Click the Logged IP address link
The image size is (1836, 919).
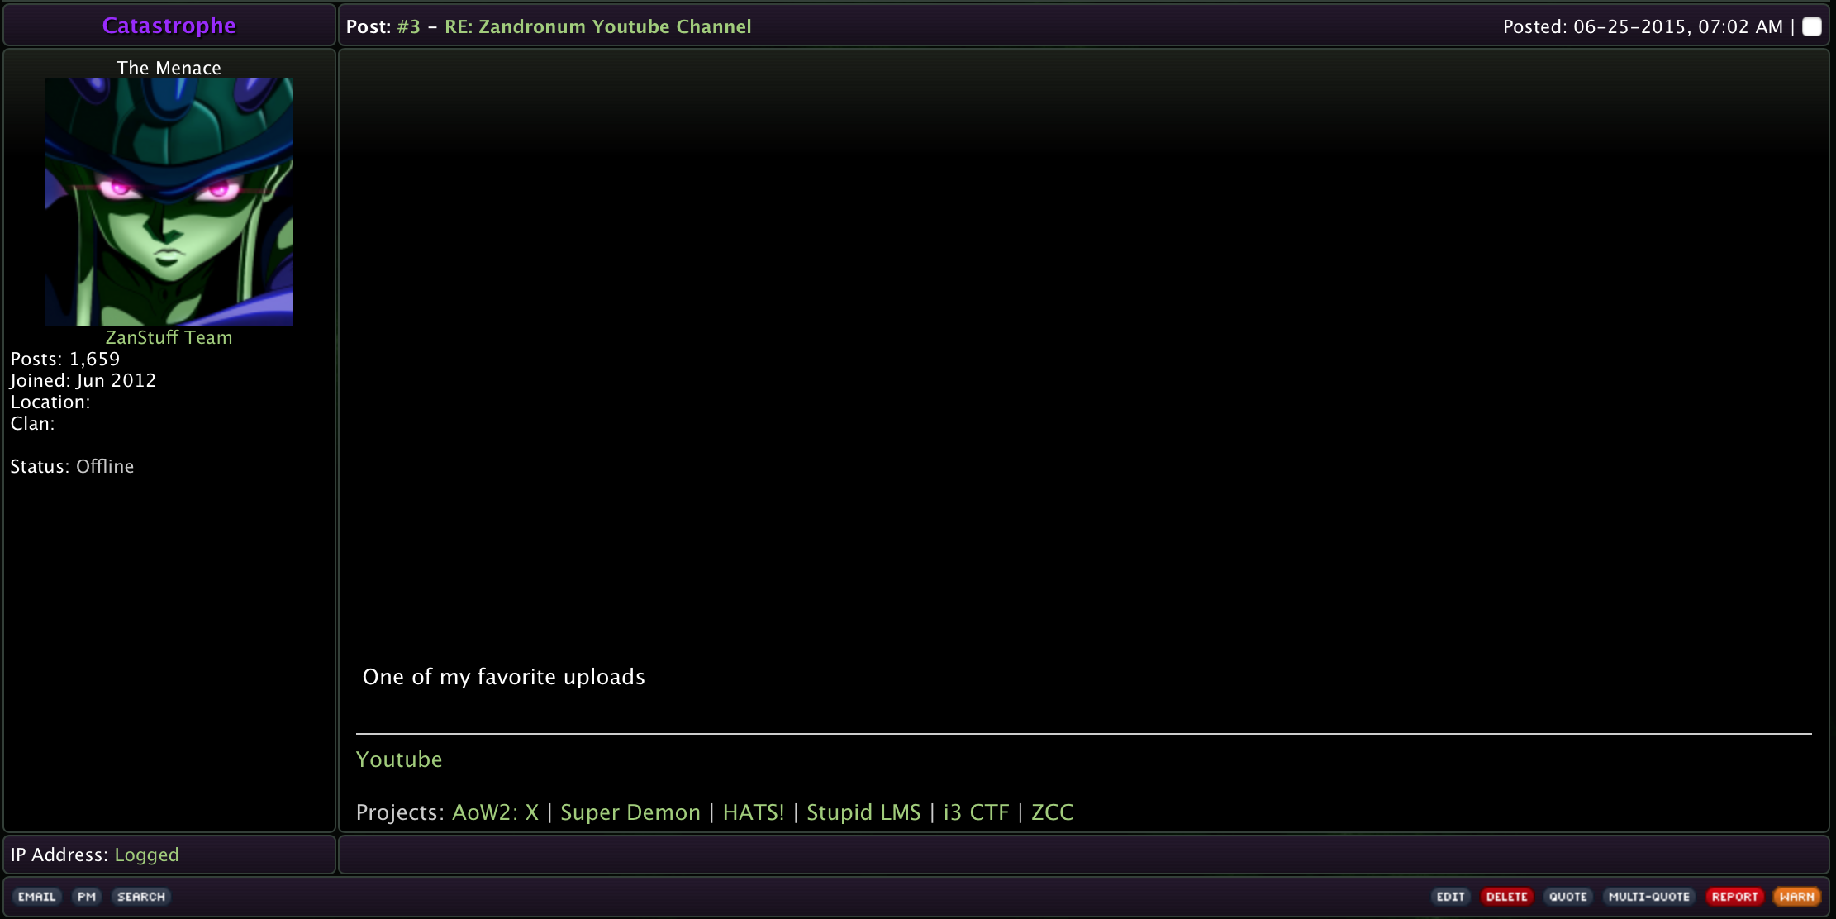point(146,855)
